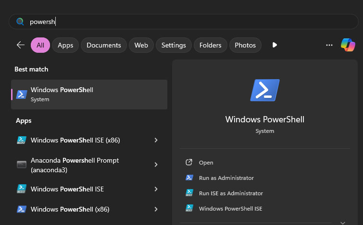Click PowerShell icon in best match row

22,95
